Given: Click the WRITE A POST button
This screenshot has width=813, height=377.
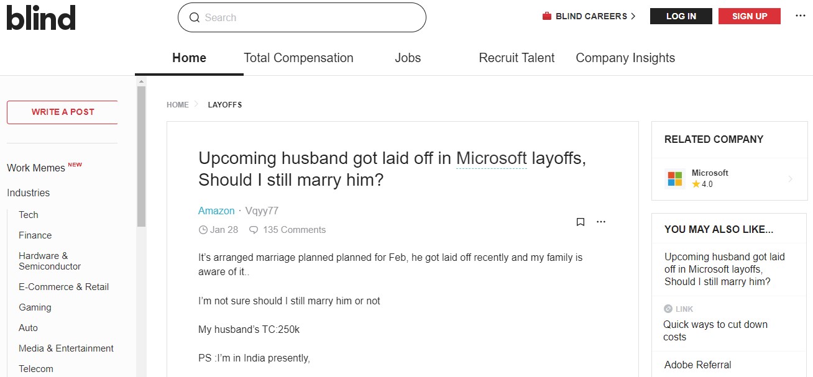Looking at the screenshot, I should coord(63,112).
